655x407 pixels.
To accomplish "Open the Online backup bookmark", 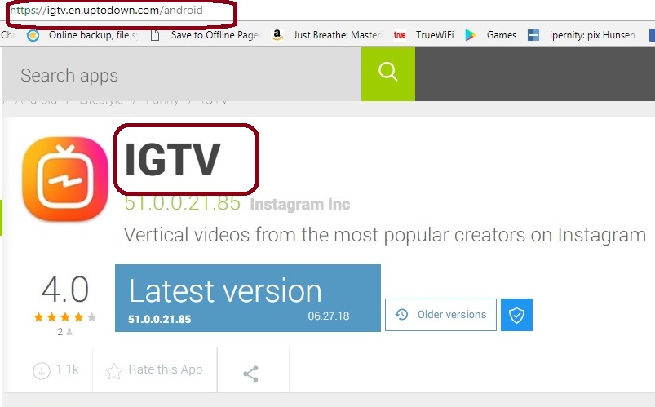I will [x=82, y=35].
